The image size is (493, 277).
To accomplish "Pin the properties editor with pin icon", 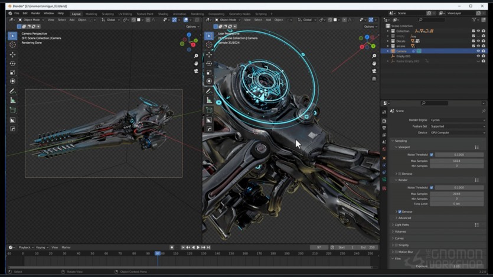I will [x=484, y=111].
